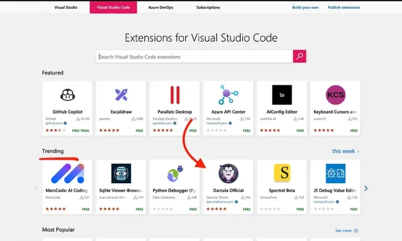This screenshot has height=241, width=402.
Task: Click the GitHub Copilot extension icon
Action: coord(67,95)
